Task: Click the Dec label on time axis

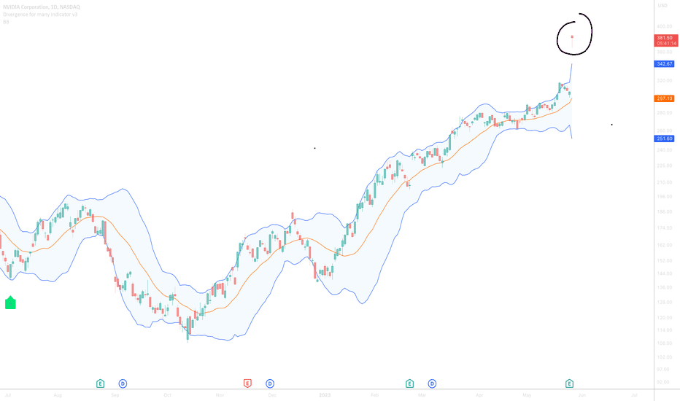Action: (x=272, y=395)
